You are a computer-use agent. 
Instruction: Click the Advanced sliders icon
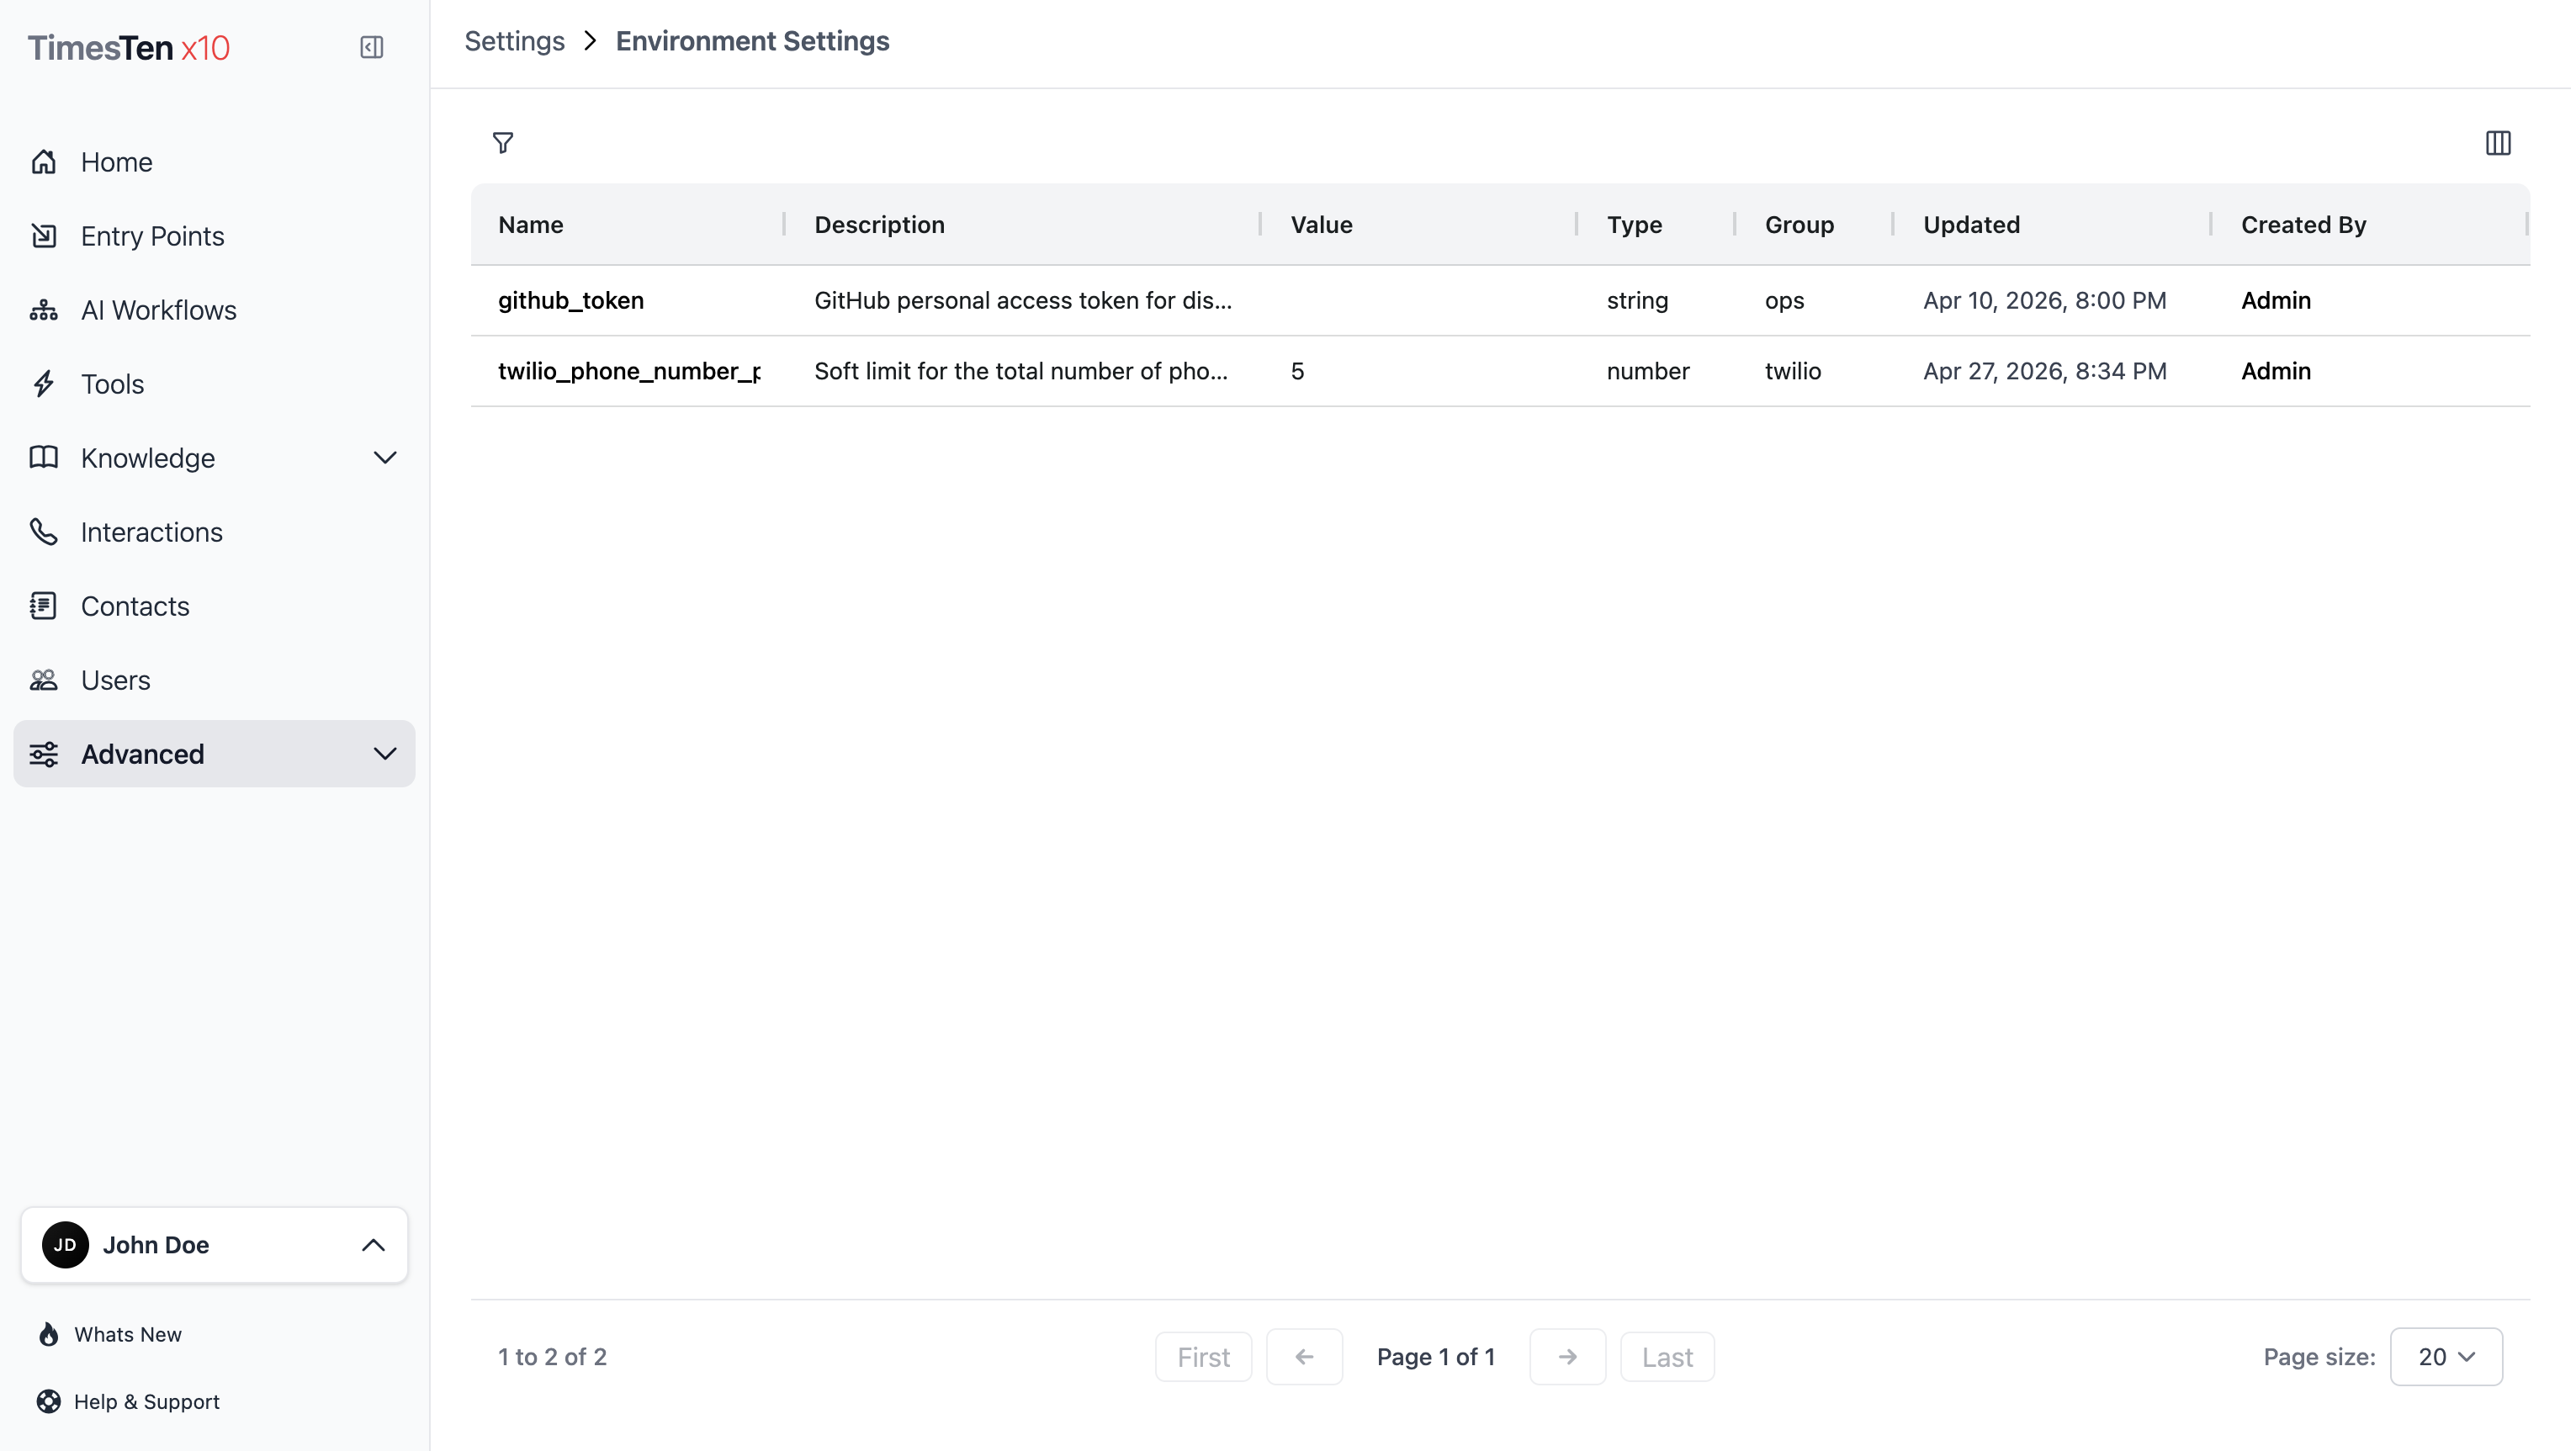click(44, 753)
